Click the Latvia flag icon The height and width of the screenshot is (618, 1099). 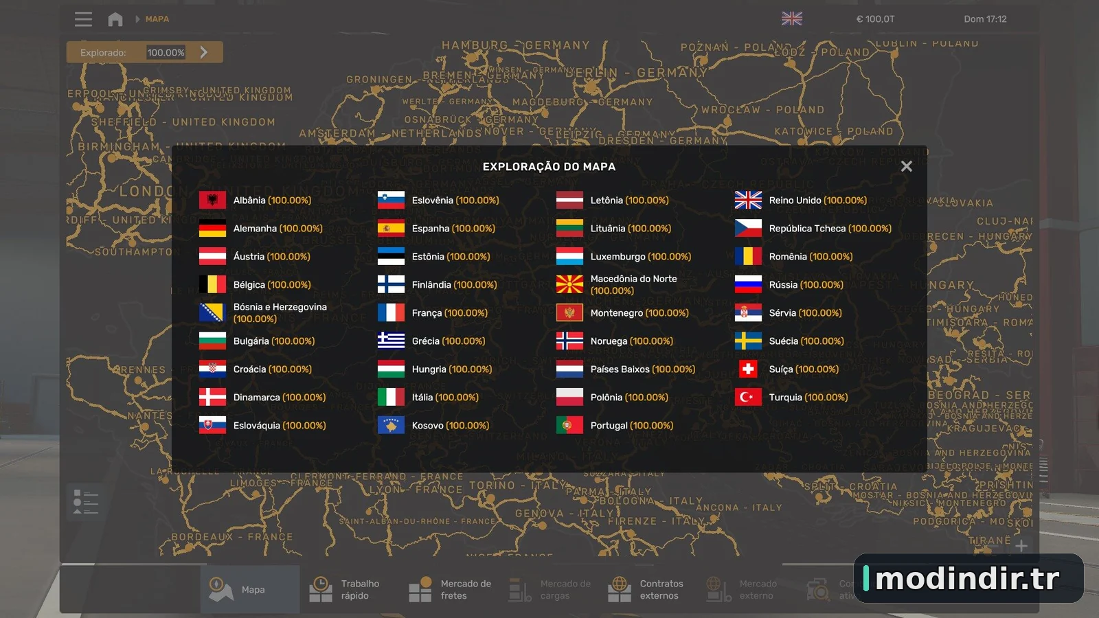point(569,200)
